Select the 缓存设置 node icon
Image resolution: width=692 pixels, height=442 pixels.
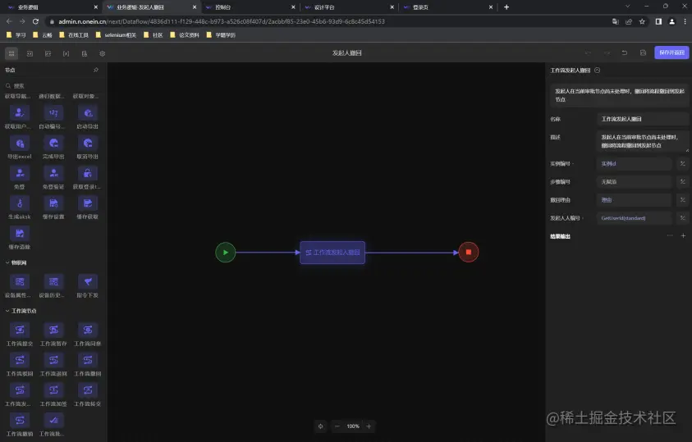pyautogui.click(x=53, y=203)
